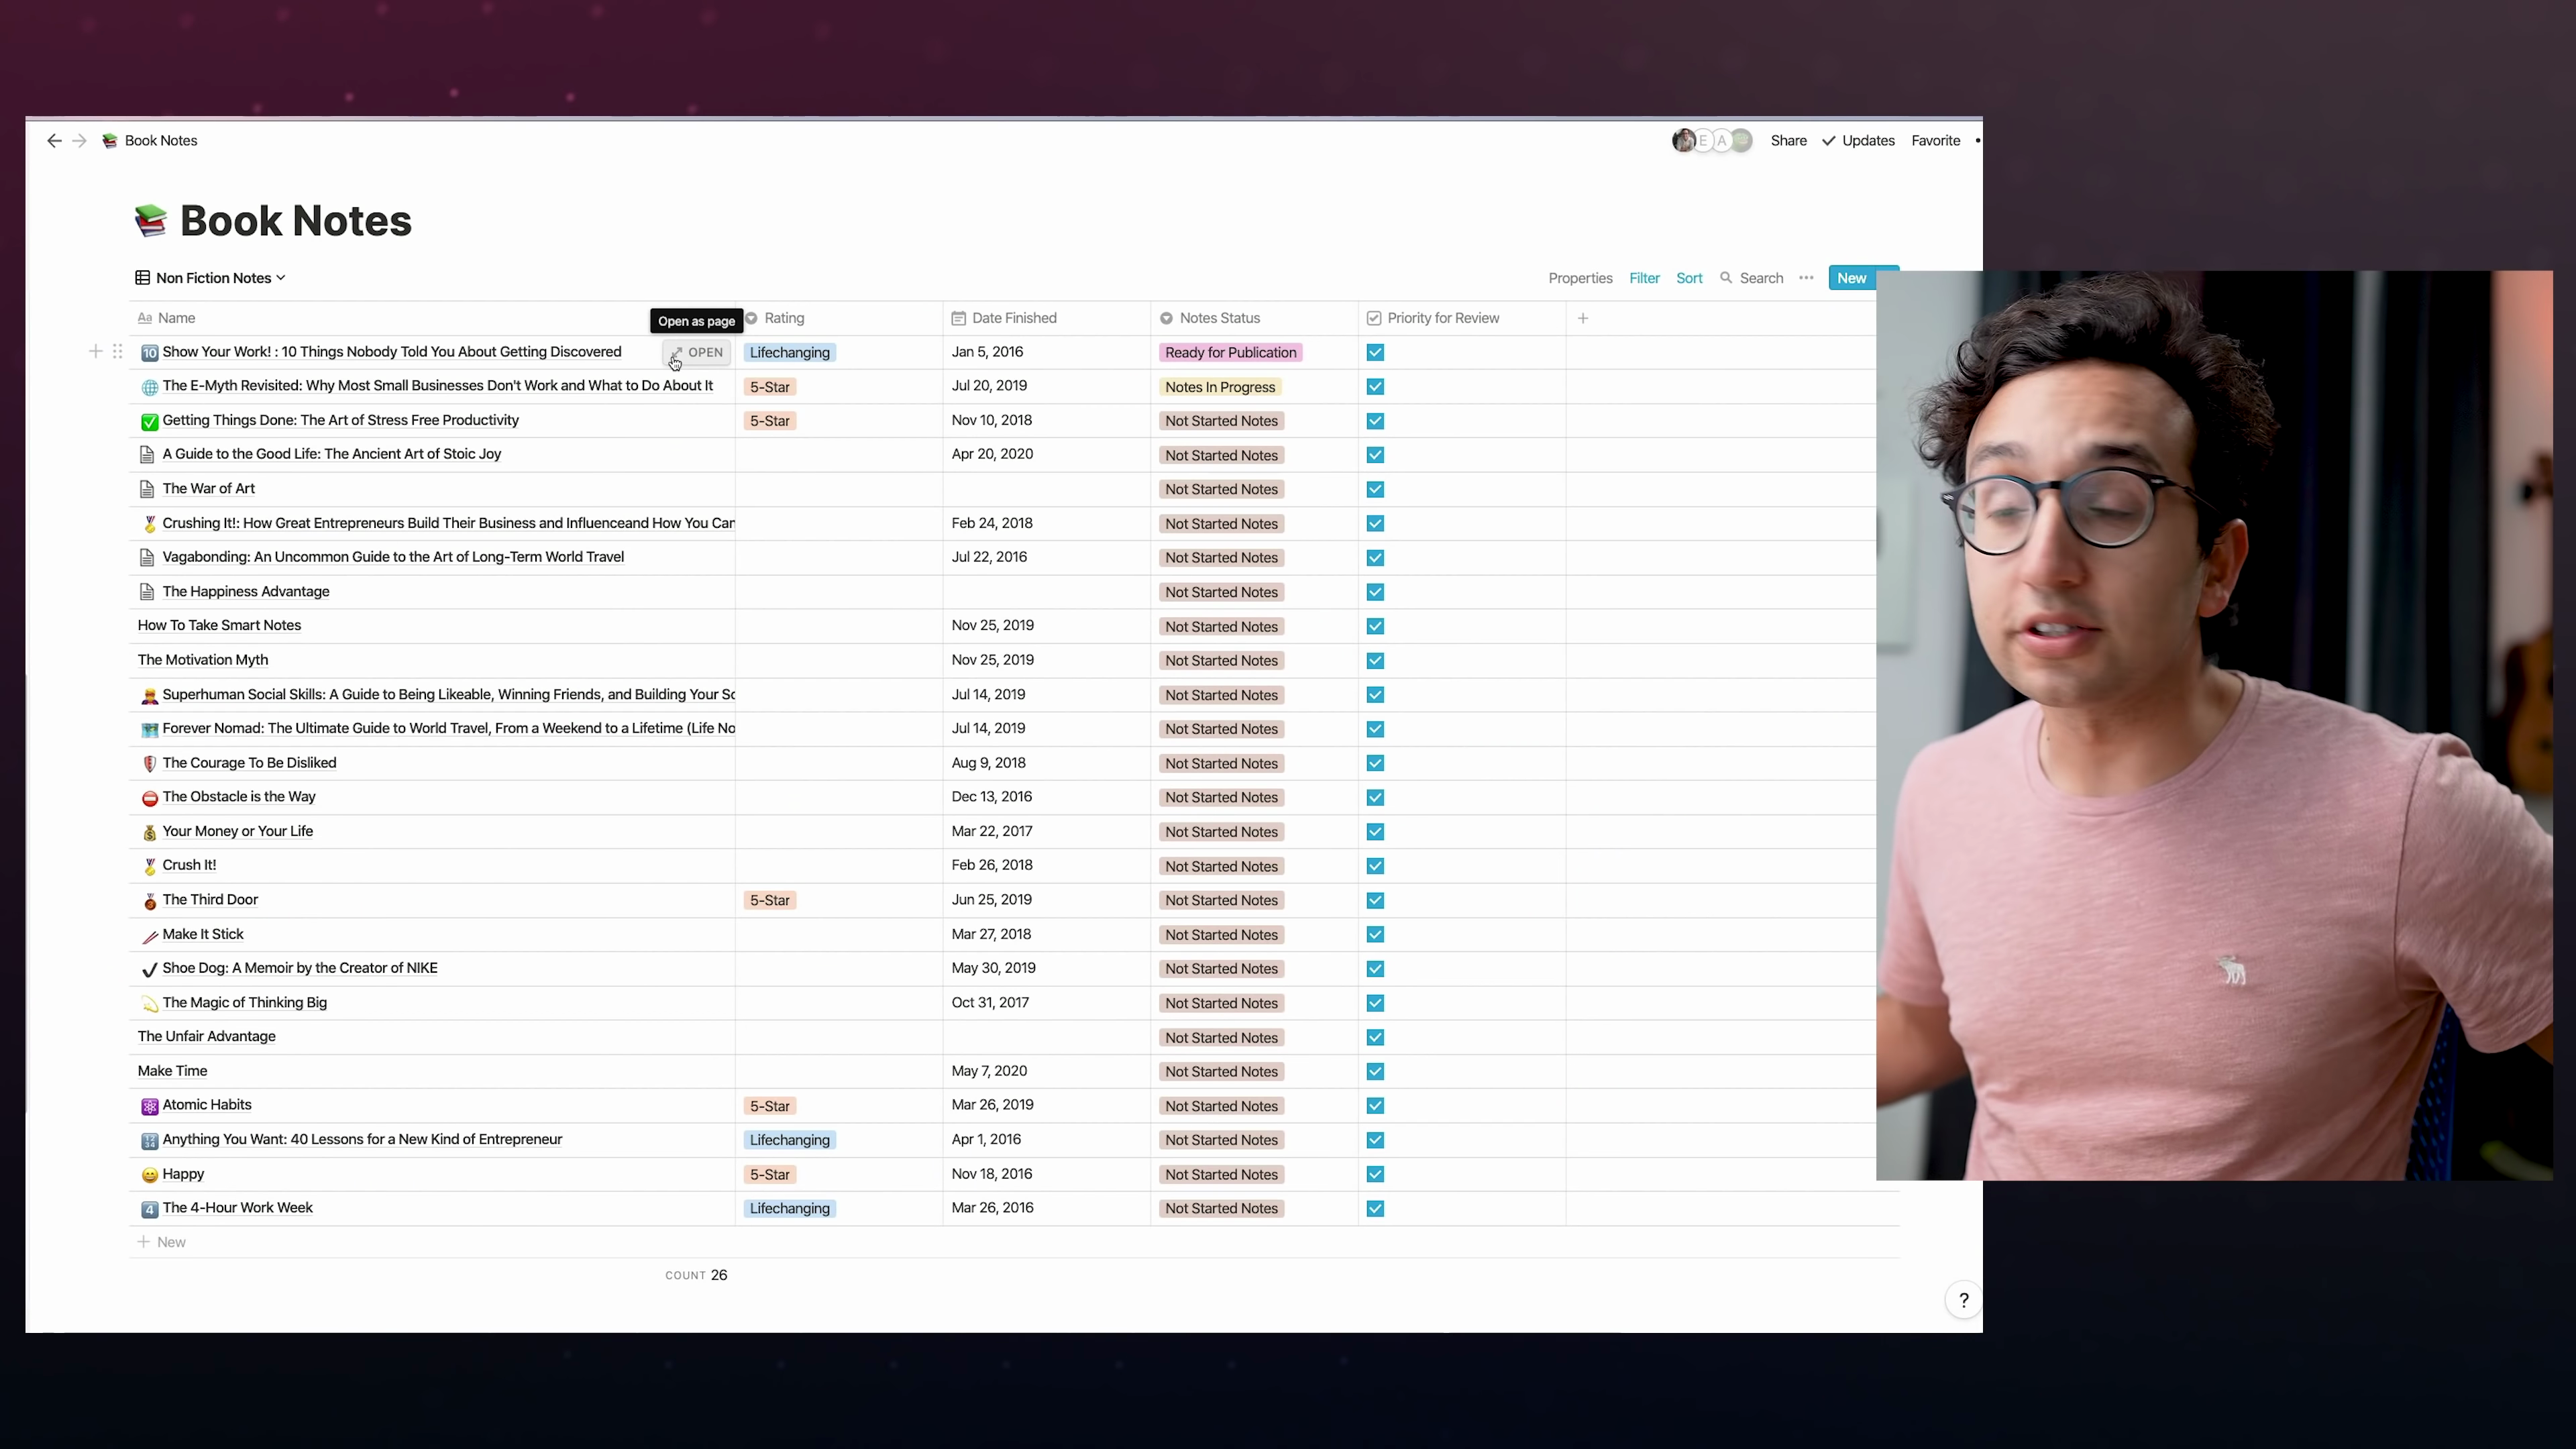Open Notes Status select showing Notes In Progress
Viewport: 2576px width, 1449px height.
(1220, 387)
